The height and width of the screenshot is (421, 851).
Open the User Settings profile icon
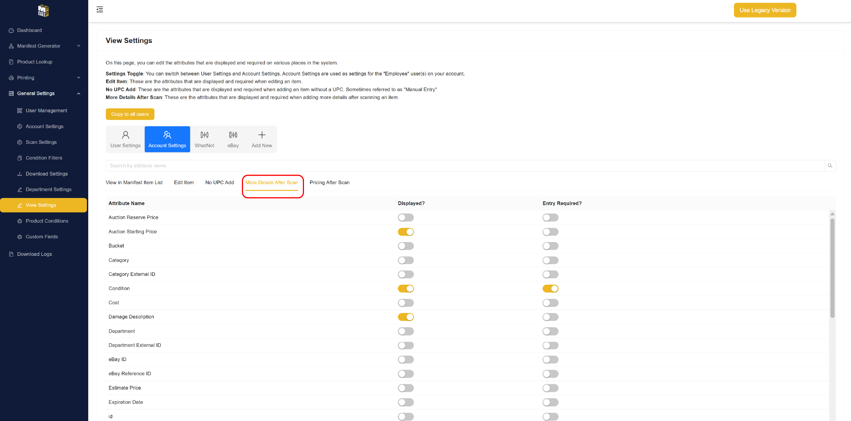pyautogui.click(x=125, y=135)
